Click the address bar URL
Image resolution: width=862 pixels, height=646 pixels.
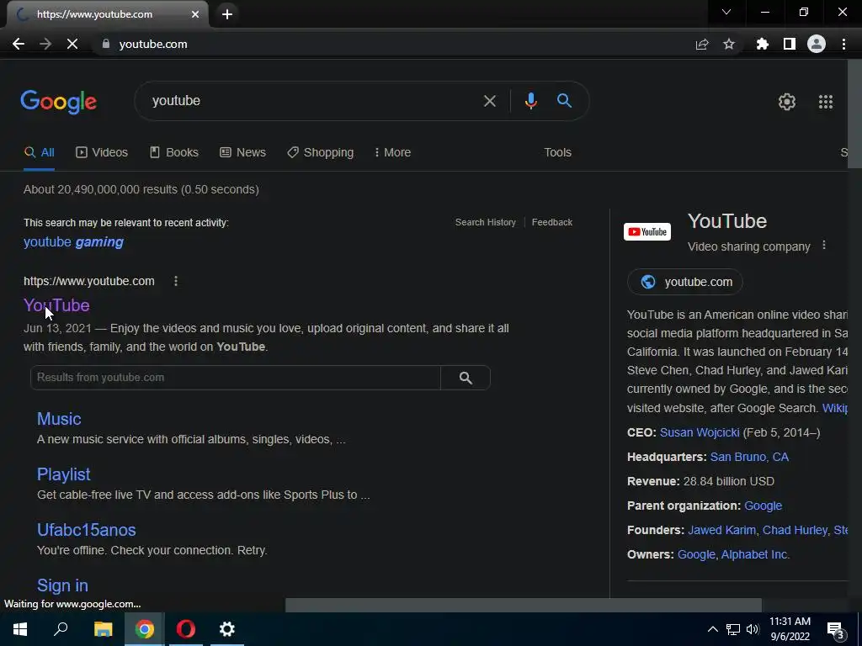pyautogui.click(x=153, y=44)
